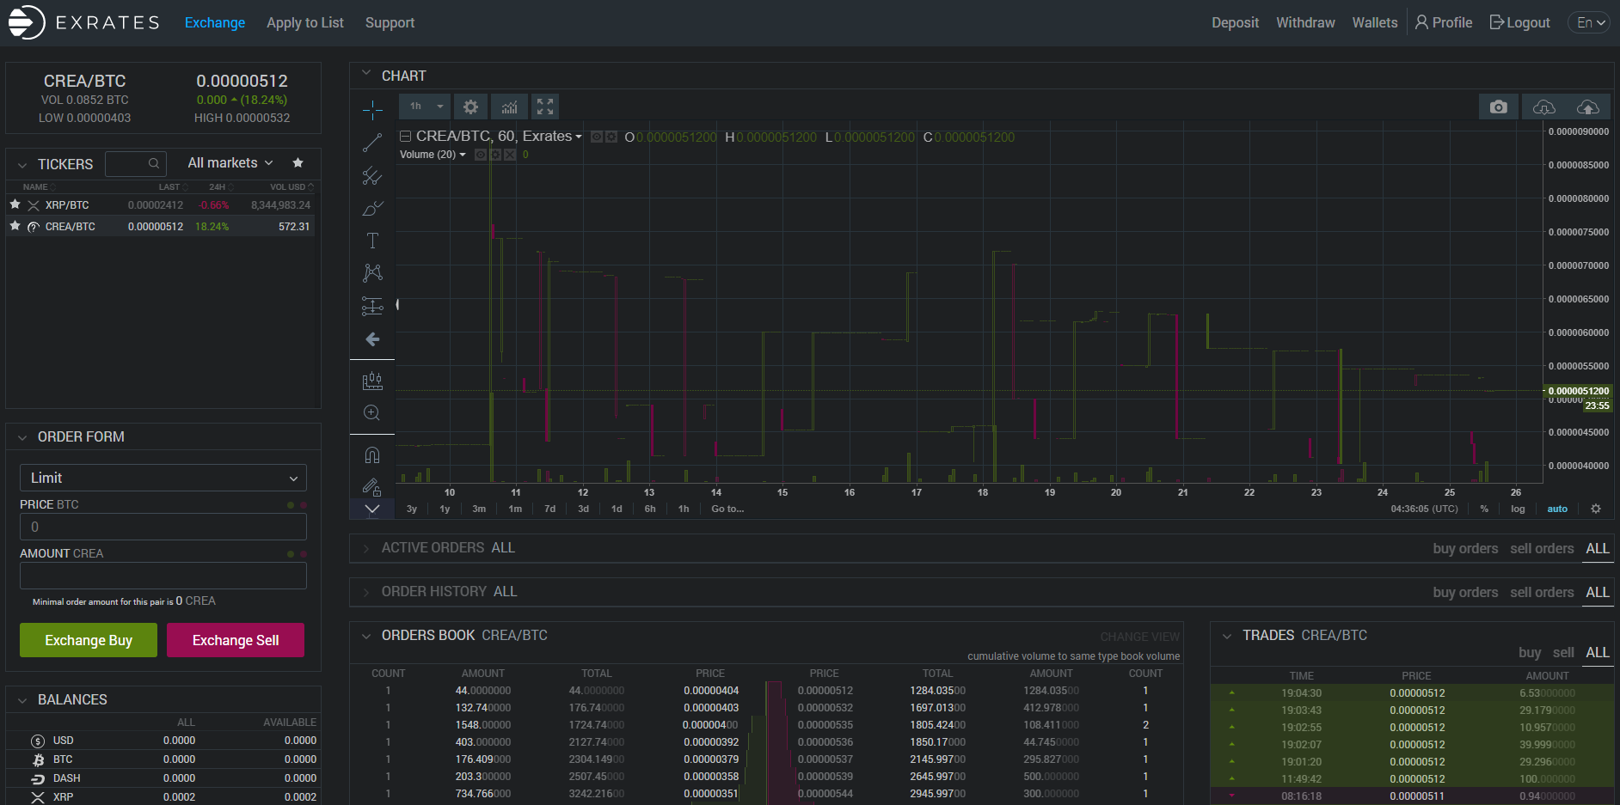Click the tickers search magnifier icon
1620x805 pixels.
(x=153, y=163)
